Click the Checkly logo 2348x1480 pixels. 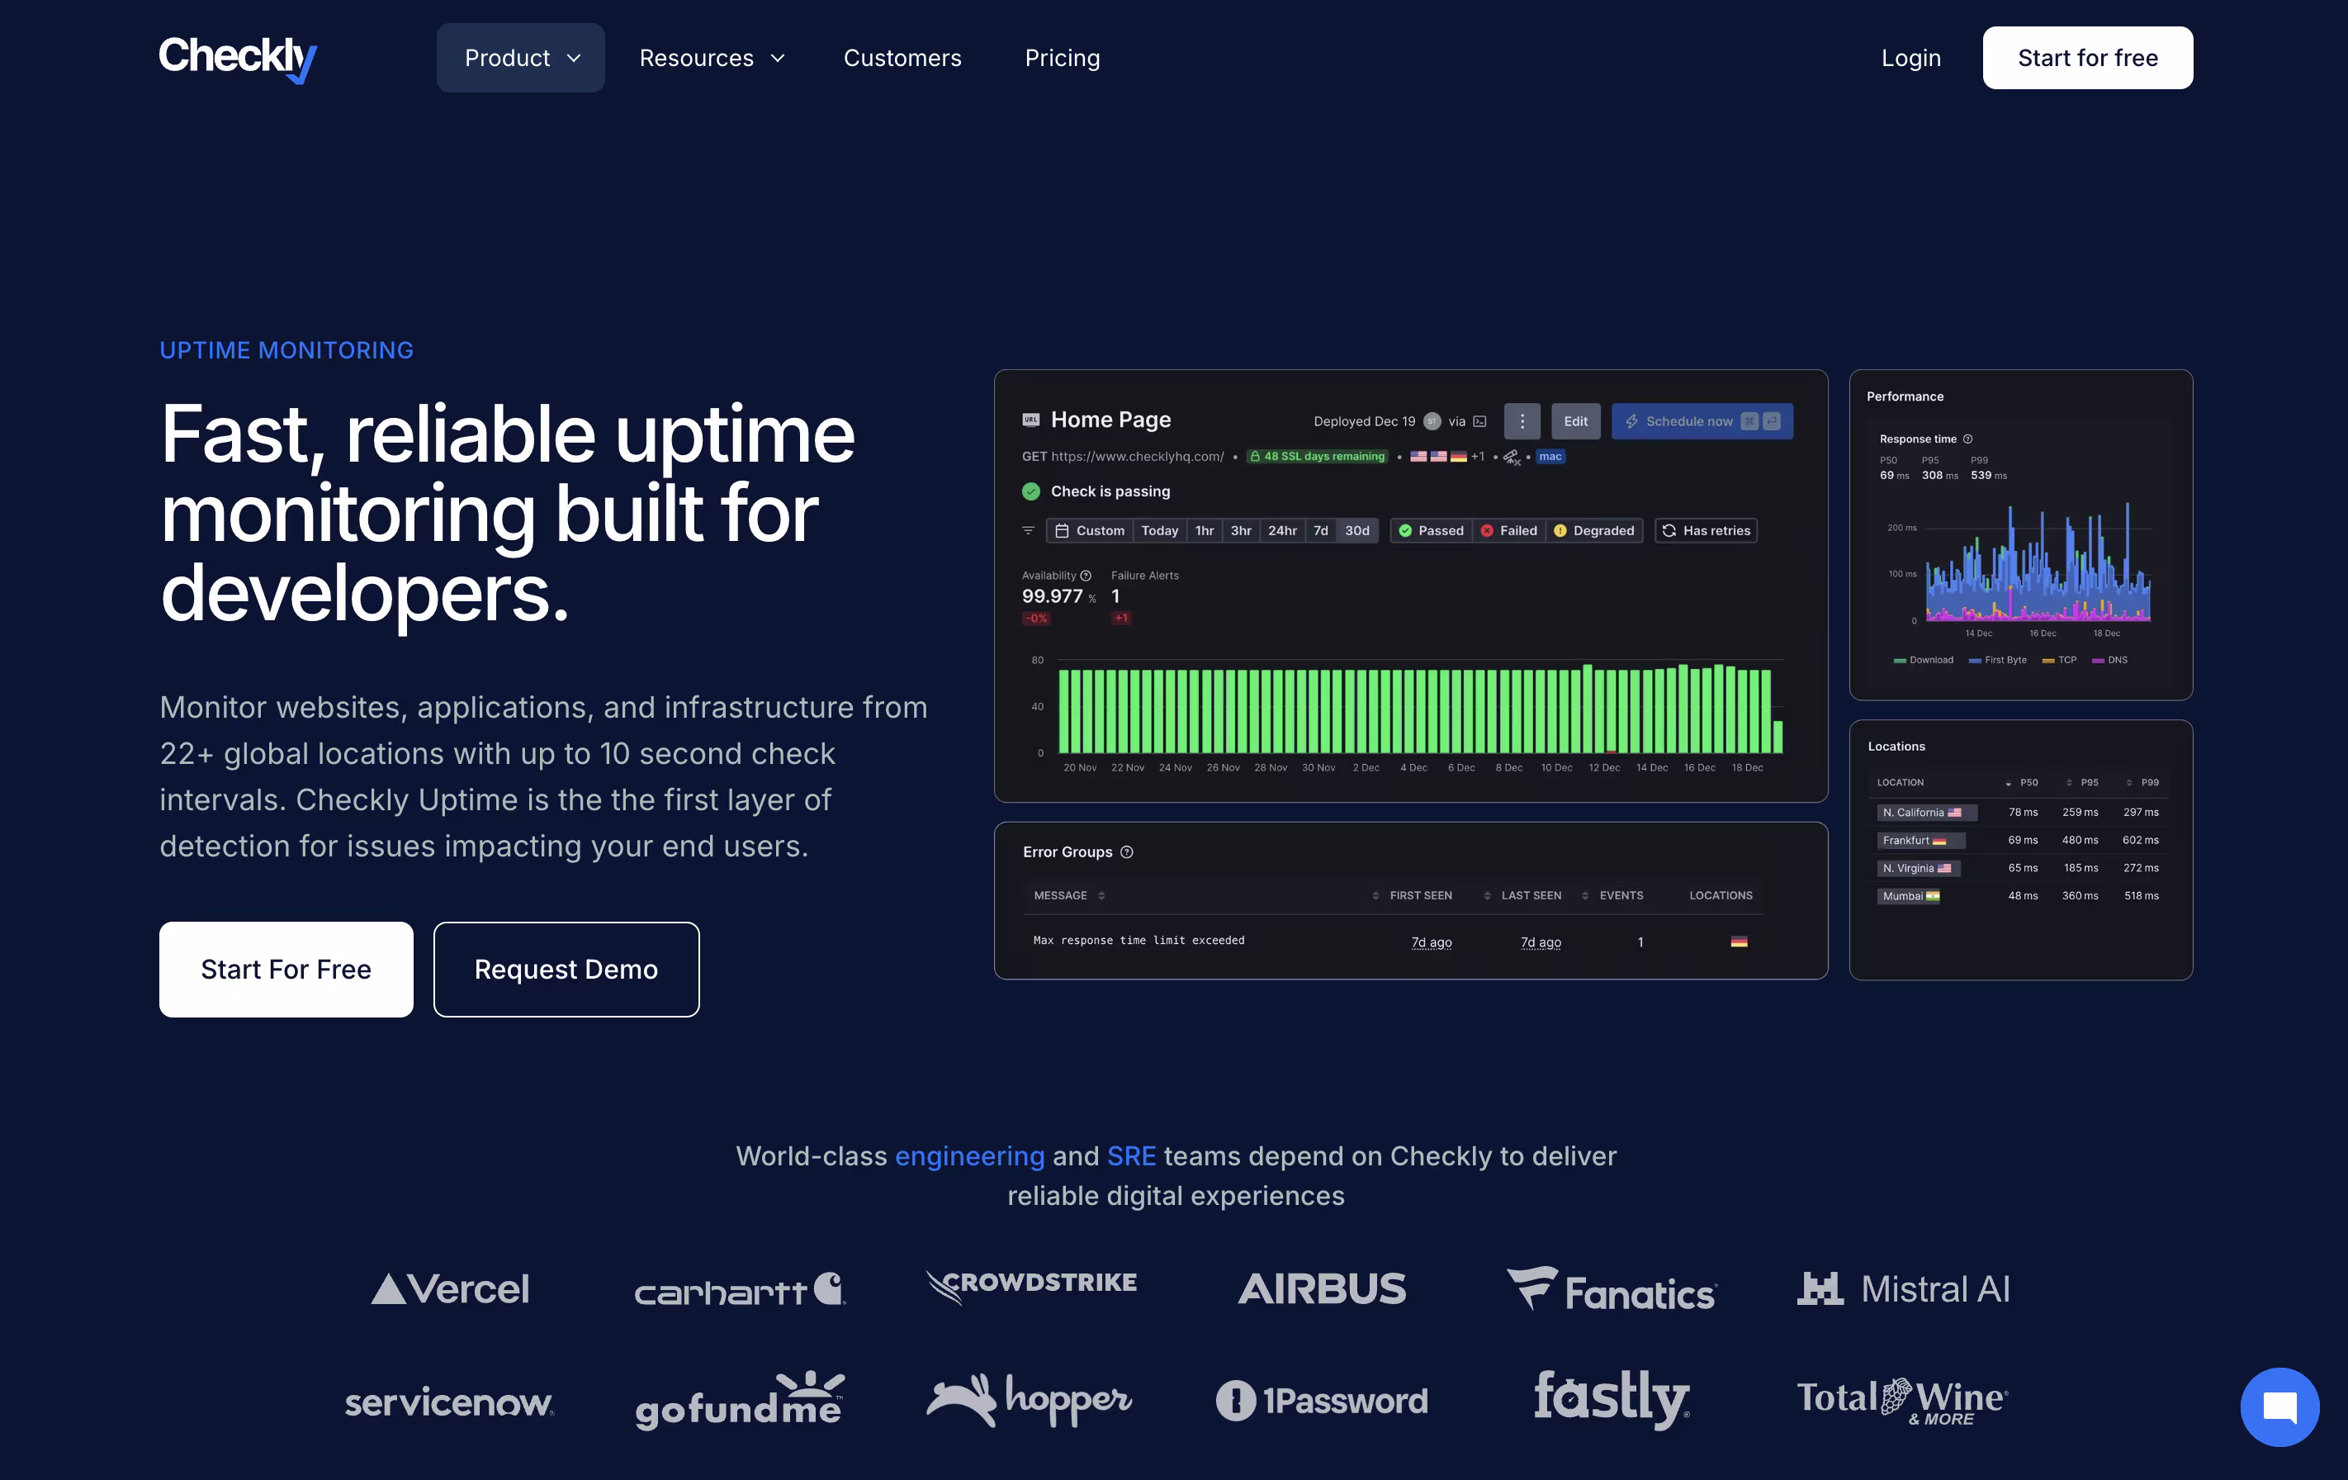(238, 59)
